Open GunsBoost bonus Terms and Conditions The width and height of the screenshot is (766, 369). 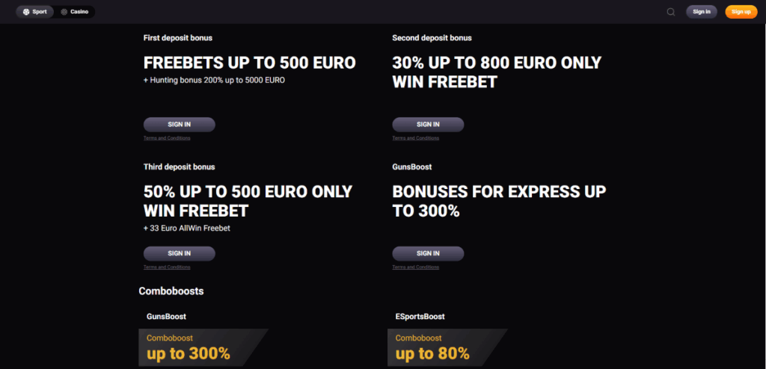click(x=415, y=267)
